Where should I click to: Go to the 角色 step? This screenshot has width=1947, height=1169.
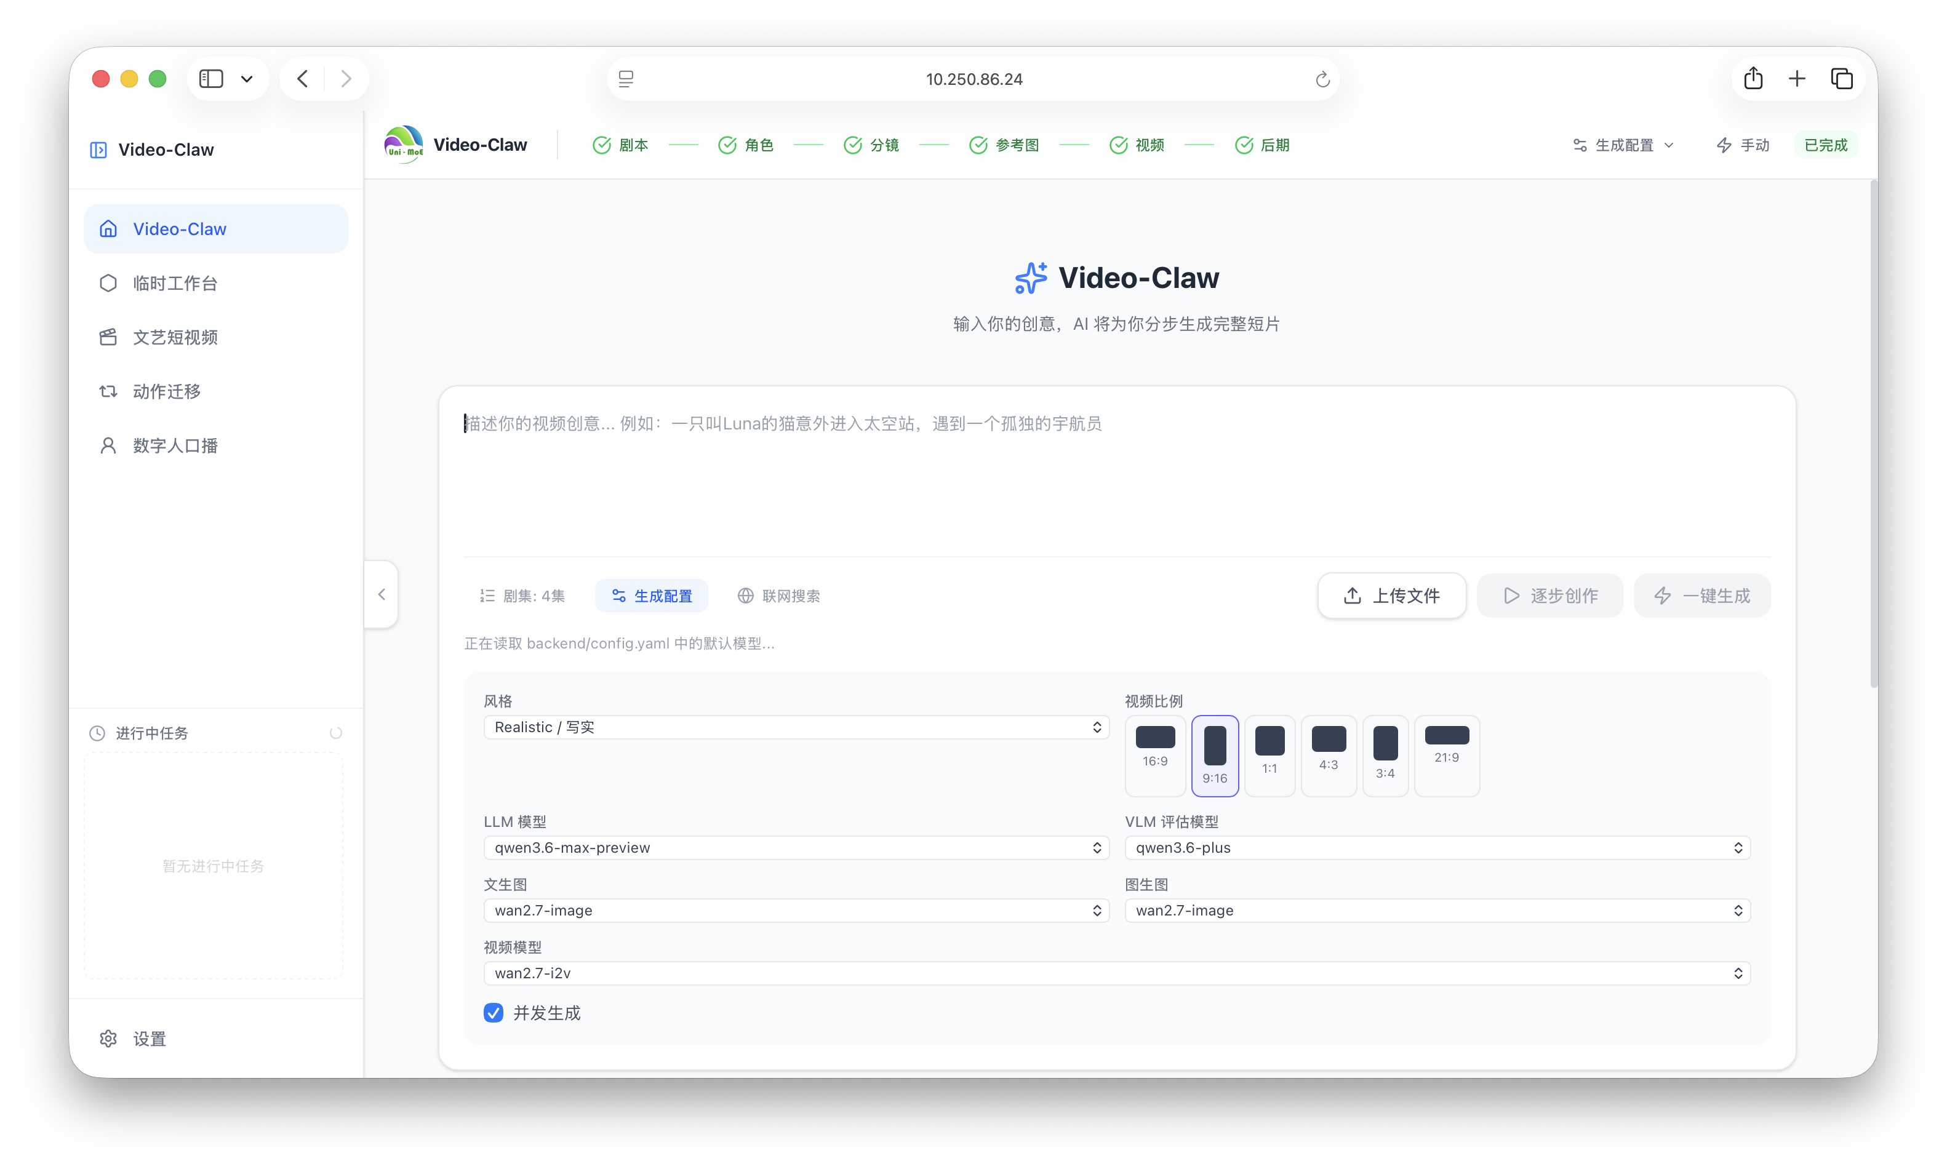[x=746, y=145]
